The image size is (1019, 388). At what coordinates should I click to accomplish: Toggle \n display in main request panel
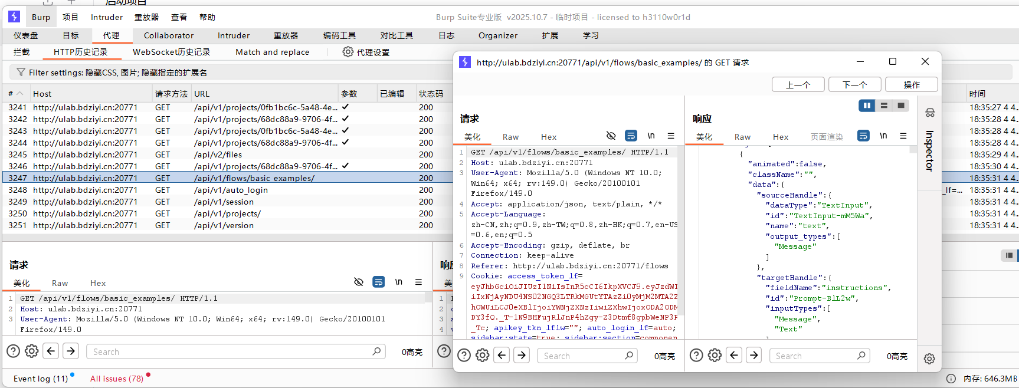click(x=399, y=282)
